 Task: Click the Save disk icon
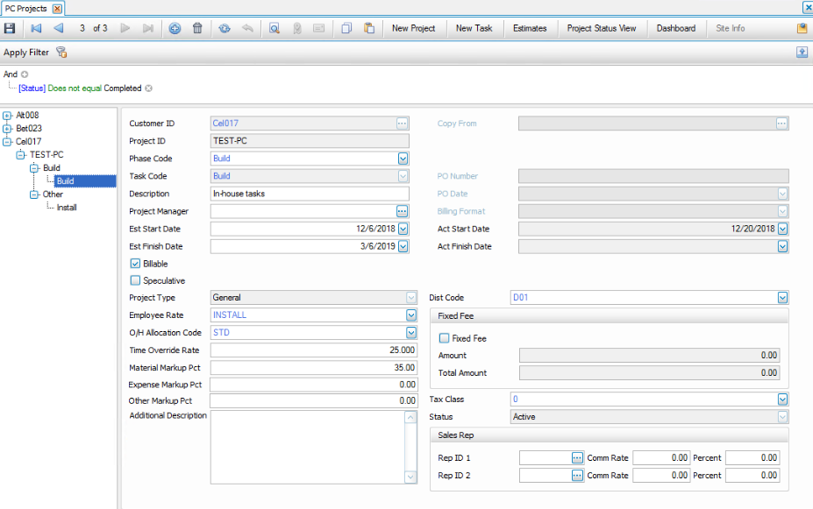tap(10, 28)
